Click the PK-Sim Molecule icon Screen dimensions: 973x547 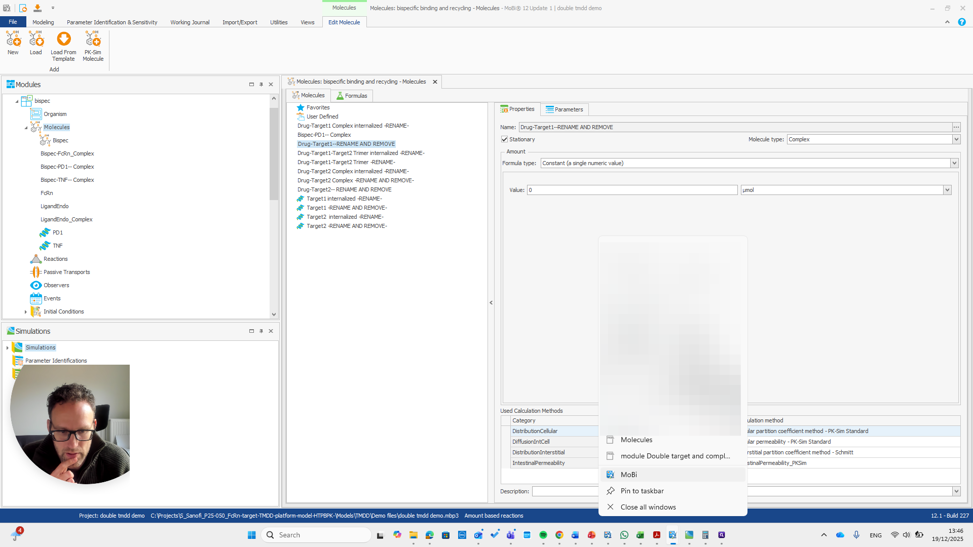click(x=93, y=40)
